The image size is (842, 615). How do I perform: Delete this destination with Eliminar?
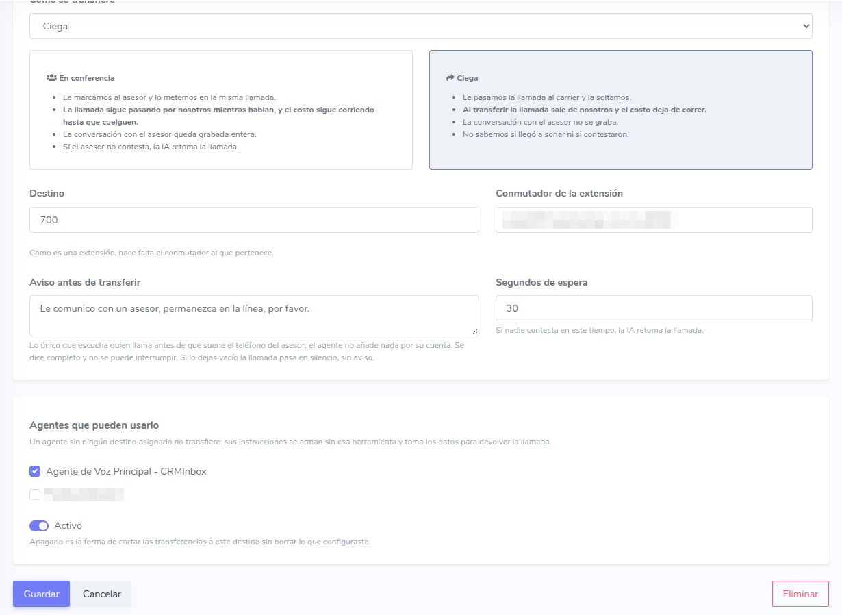point(800,594)
